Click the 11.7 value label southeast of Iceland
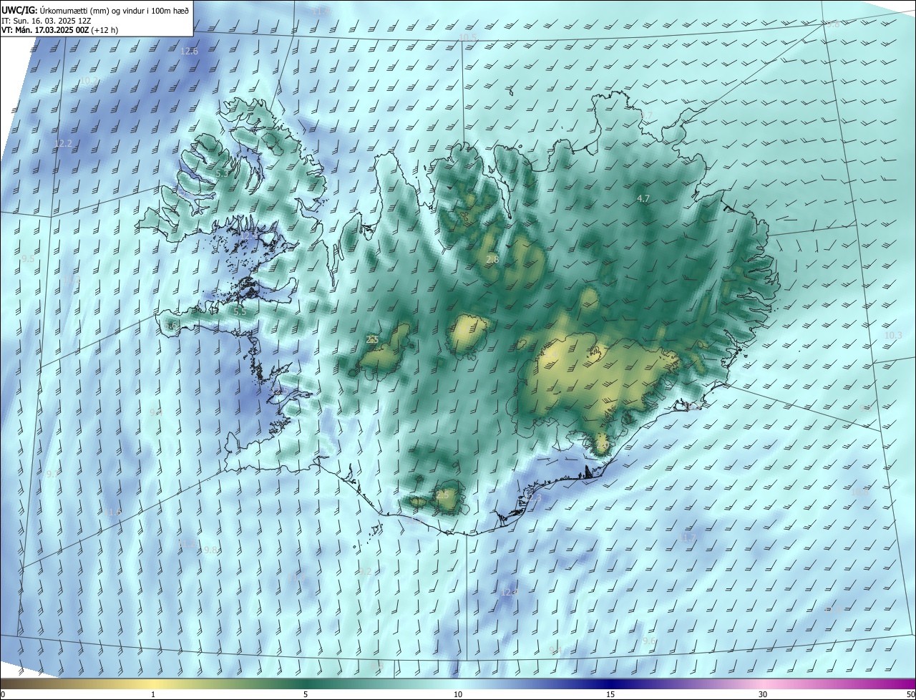Viewport: 916px width, 700px height. click(x=688, y=537)
